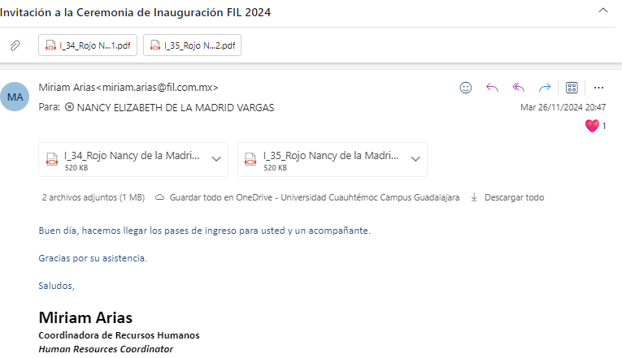Viewport: 622px width, 358px height.
Task: Click the 520 KB size under I_35_Rojo
Action: click(275, 168)
